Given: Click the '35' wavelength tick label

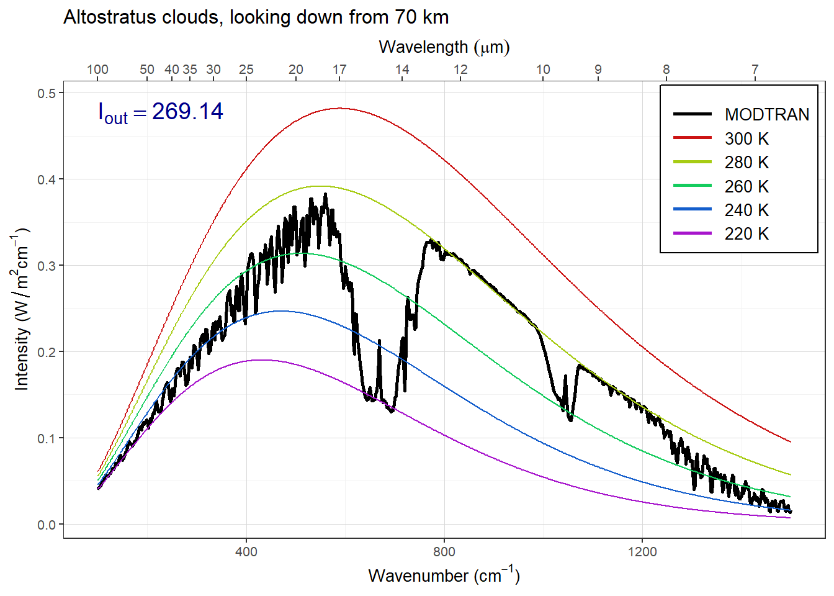Looking at the screenshot, I should point(190,70).
